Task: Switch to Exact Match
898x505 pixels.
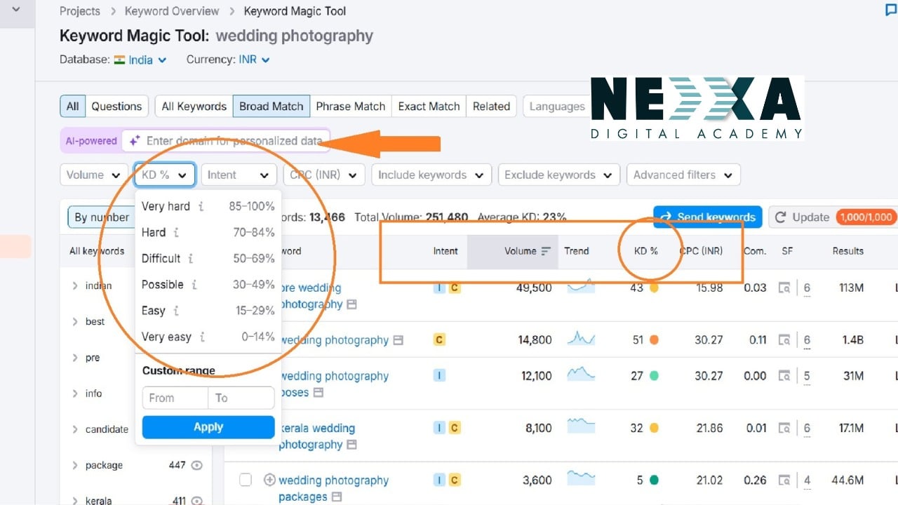Action: click(429, 107)
